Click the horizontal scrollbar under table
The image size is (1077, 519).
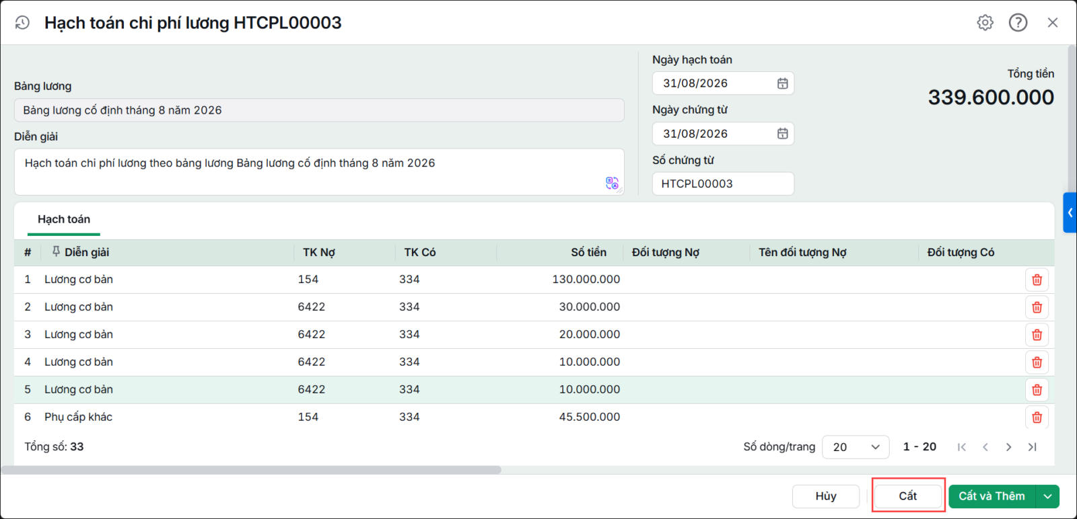click(251, 470)
